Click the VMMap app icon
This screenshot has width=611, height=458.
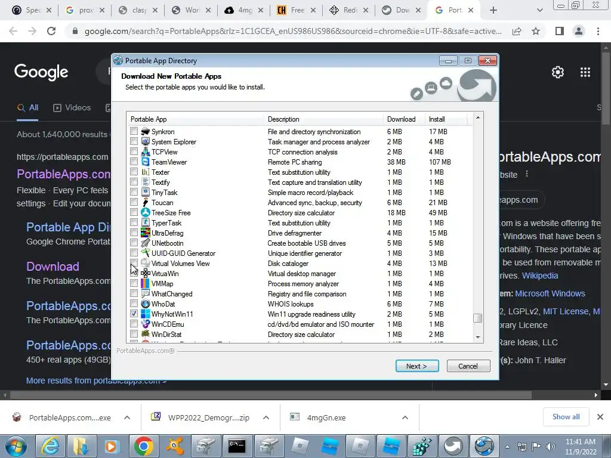click(x=146, y=283)
